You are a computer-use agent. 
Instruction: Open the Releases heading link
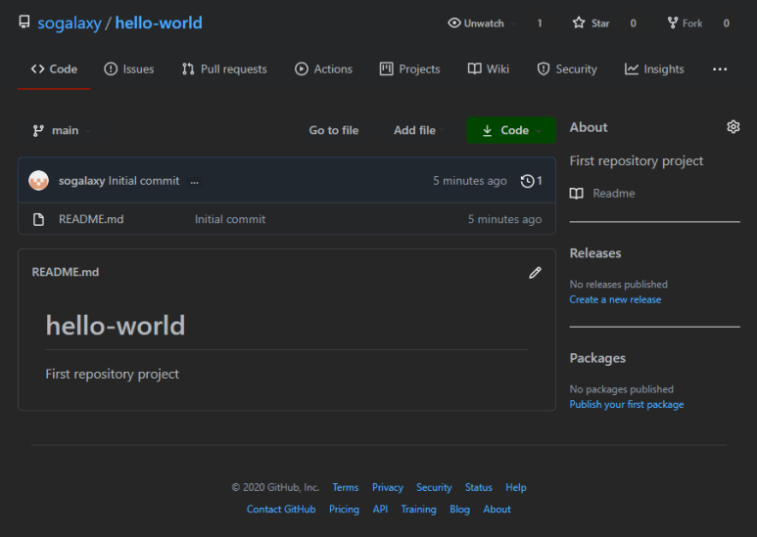(595, 253)
